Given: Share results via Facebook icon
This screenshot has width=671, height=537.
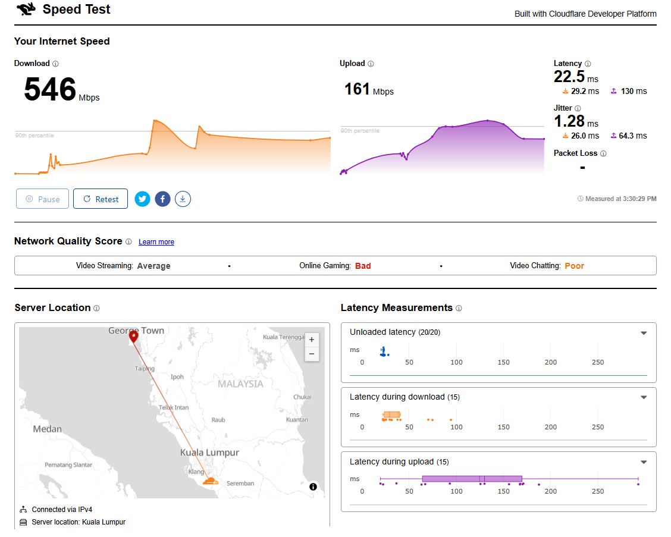Looking at the screenshot, I should [x=162, y=199].
